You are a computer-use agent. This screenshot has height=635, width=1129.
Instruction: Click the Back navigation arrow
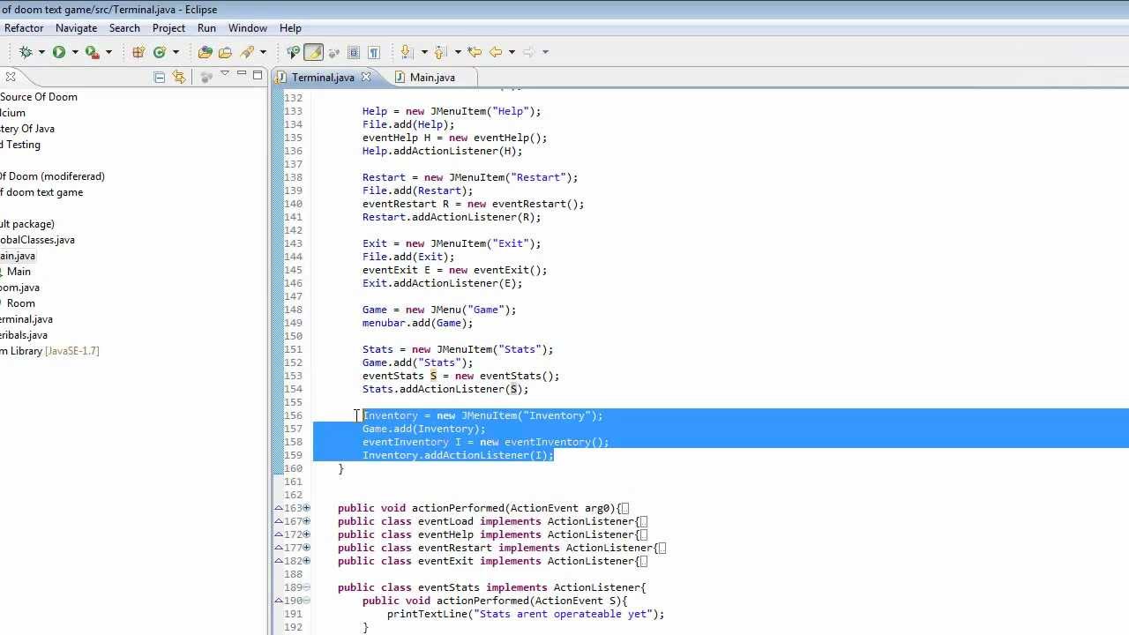(x=496, y=52)
